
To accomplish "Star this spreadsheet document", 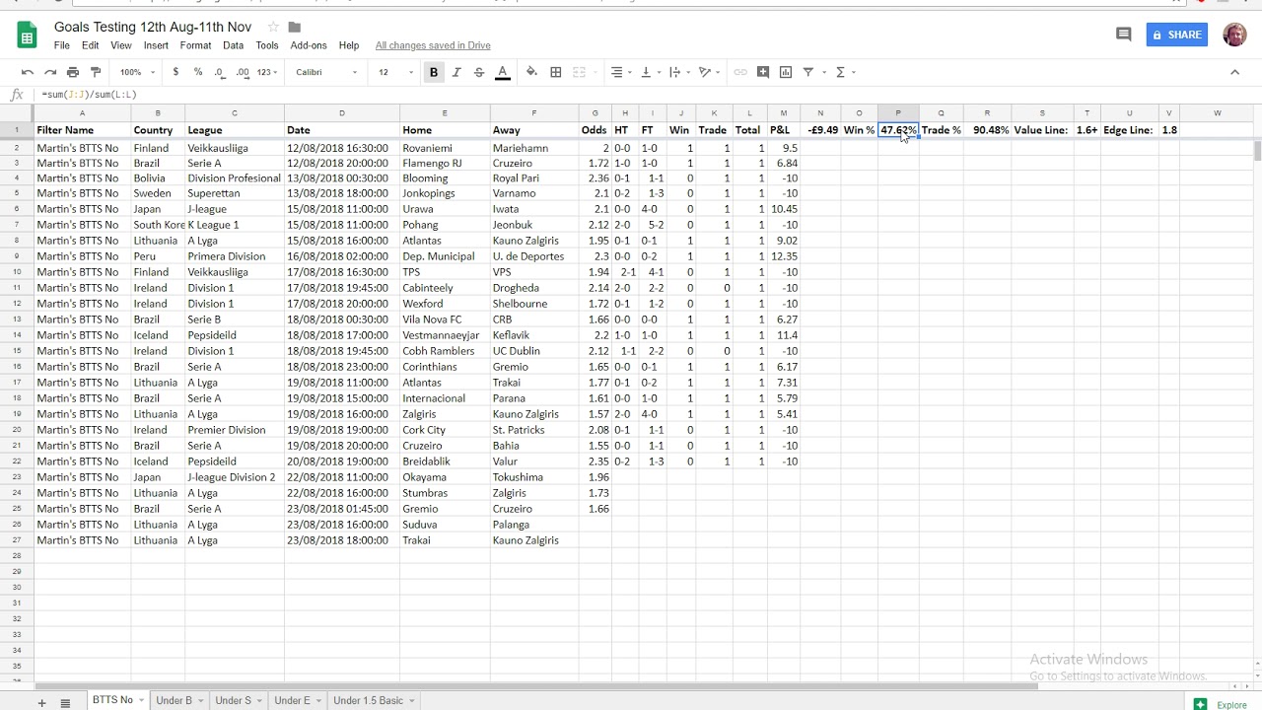I will [x=273, y=27].
